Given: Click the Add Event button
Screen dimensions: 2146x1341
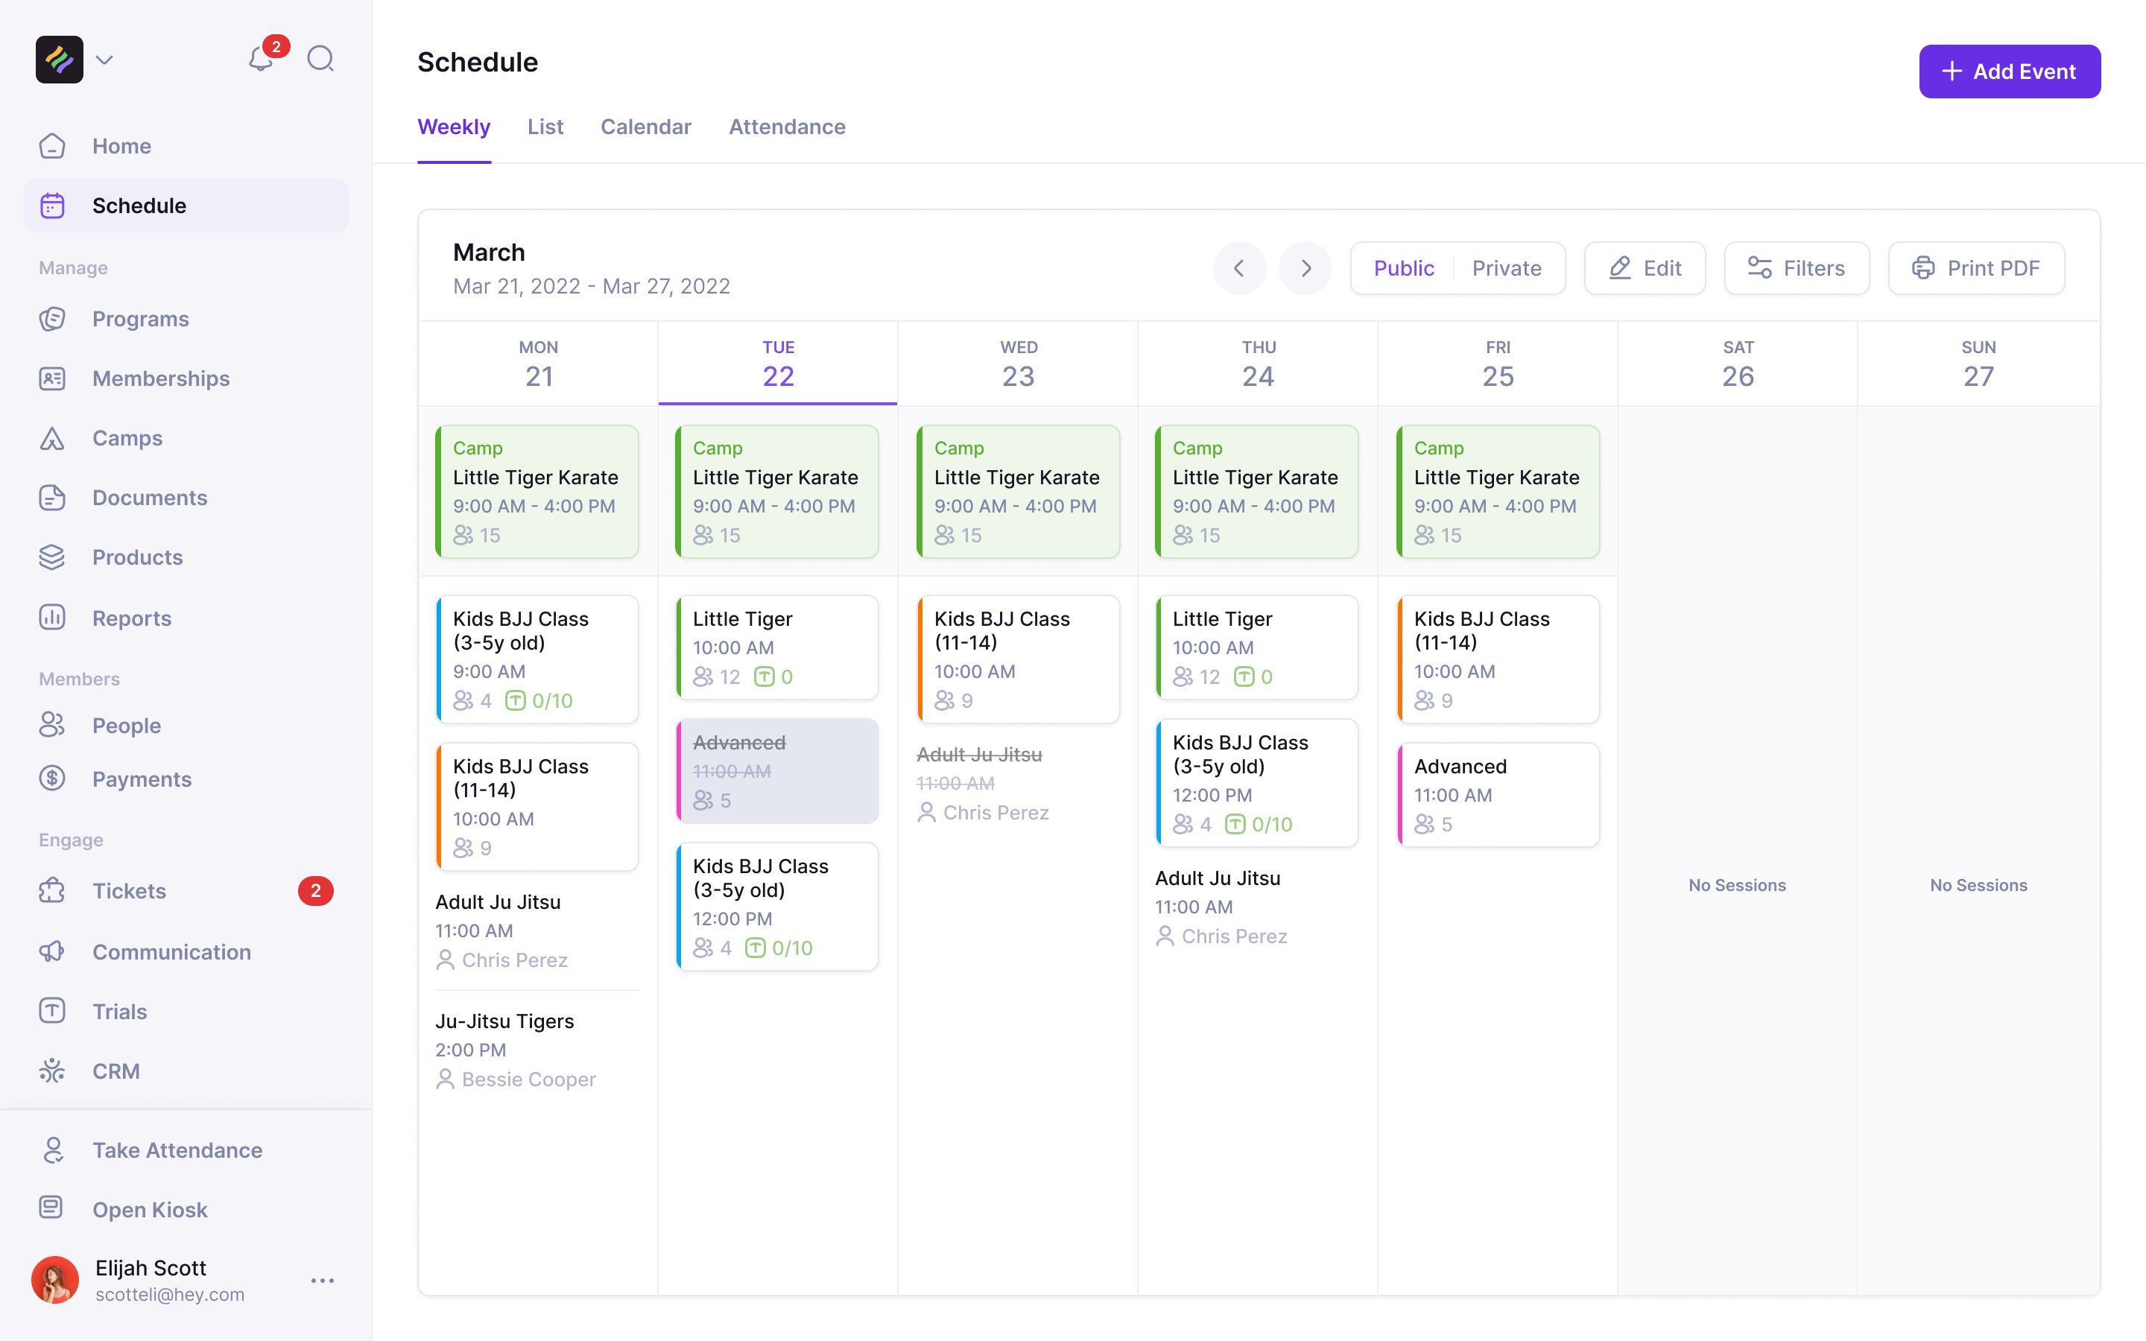Looking at the screenshot, I should [2010, 72].
